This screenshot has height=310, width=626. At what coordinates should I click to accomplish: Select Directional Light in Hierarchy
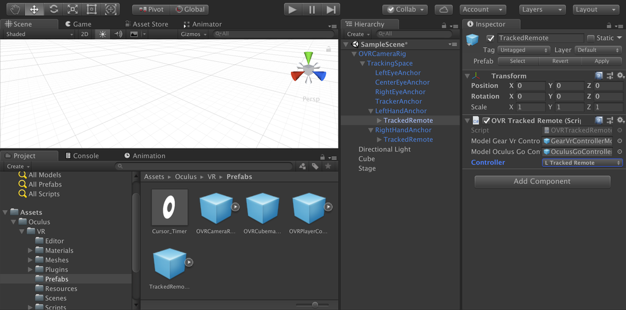(x=385, y=149)
